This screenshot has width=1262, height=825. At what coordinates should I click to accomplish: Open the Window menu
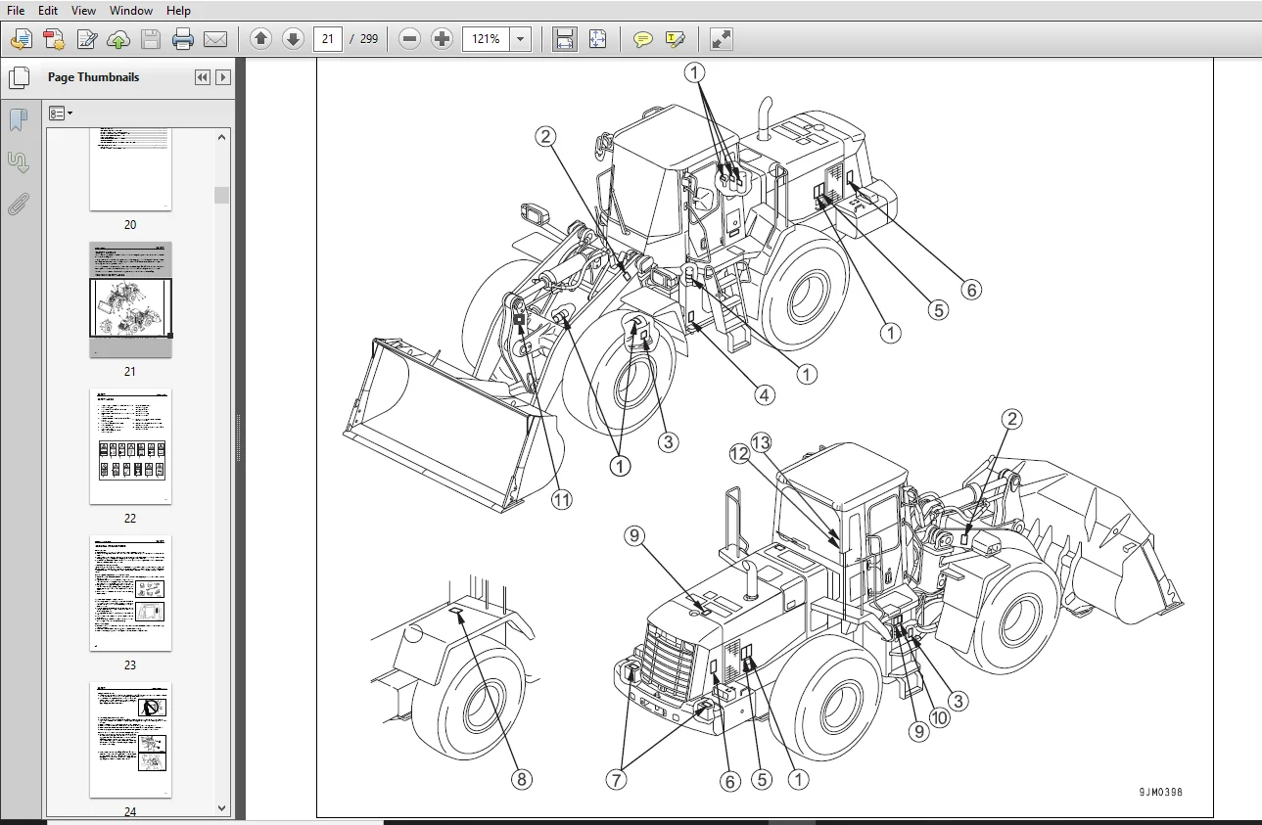[131, 10]
